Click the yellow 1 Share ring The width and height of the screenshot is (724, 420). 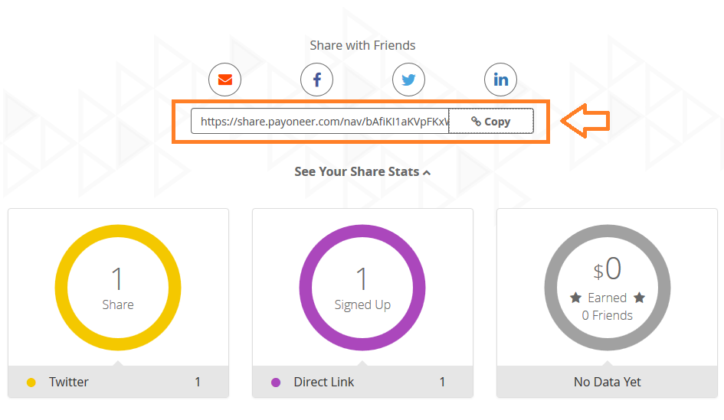tap(118, 287)
